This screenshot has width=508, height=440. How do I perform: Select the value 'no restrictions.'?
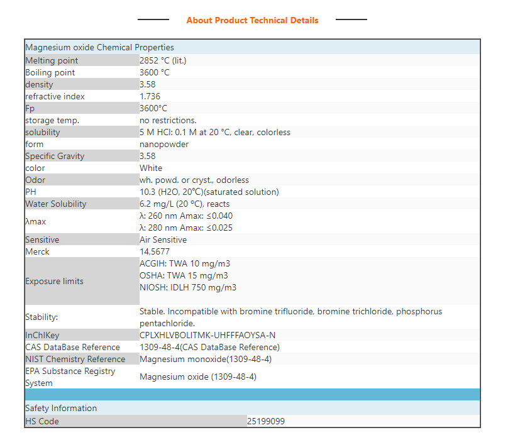click(x=168, y=121)
